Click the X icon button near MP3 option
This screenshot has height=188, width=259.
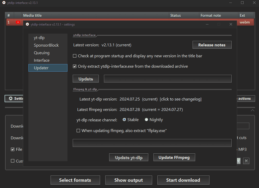pos(246,161)
